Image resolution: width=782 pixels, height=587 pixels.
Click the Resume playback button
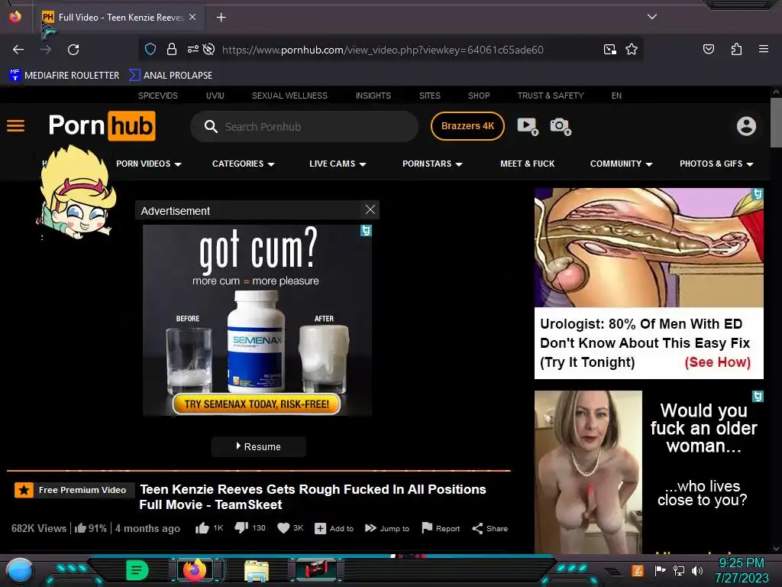click(258, 446)
